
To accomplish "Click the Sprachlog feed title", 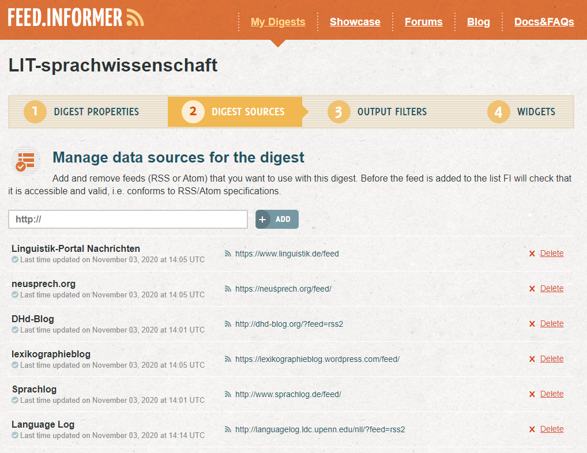I will 34,389.
